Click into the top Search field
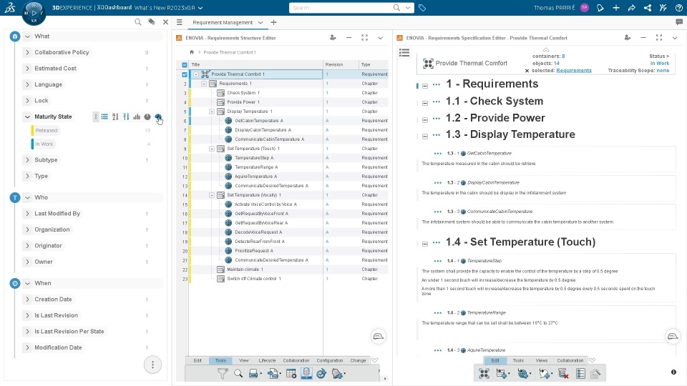 pos(341,8)
